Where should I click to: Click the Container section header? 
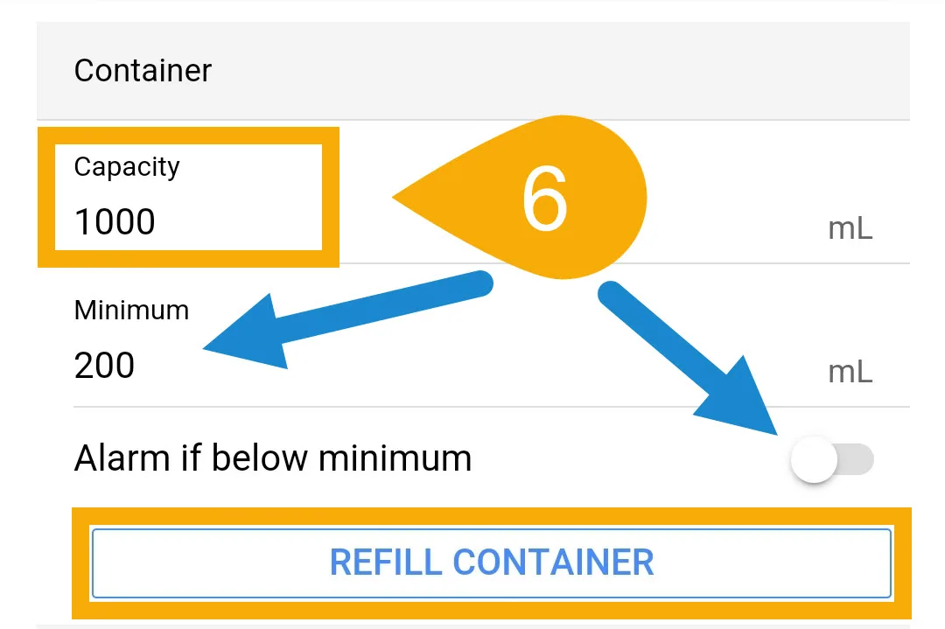(143, 71)
